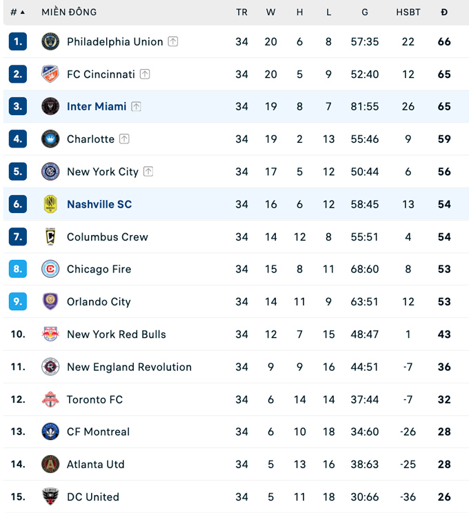Image resolution: width=469 pixels, height=513 pixels.
Task: Click promotion arrow icon beside Philadelphia Union
Action: coord(173,41)
